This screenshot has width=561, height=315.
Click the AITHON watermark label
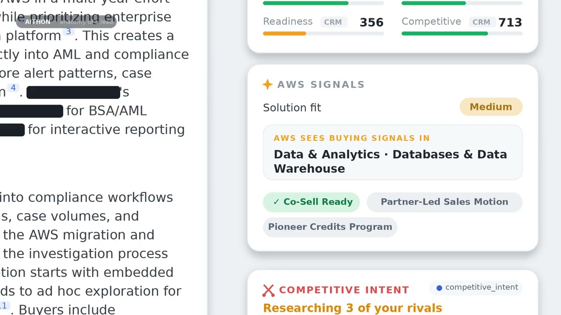coord(38,22)
